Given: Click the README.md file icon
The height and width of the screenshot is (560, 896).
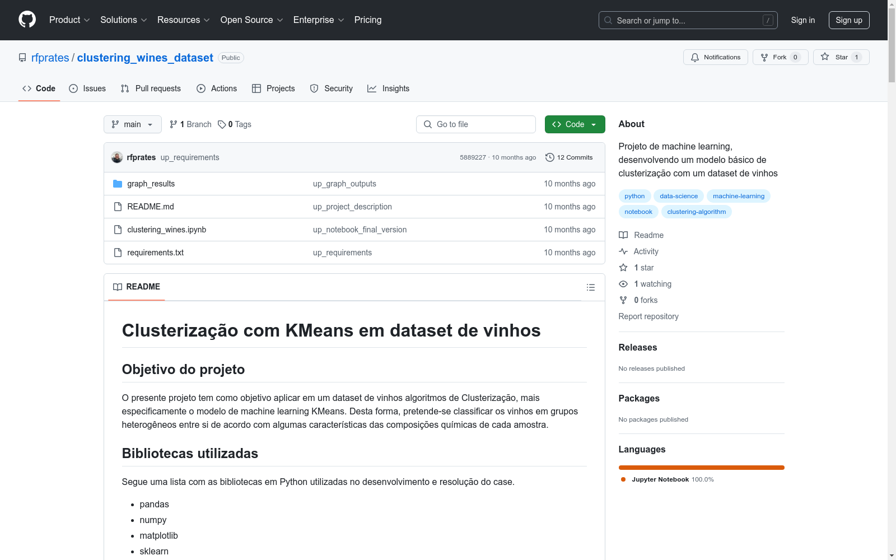Looking at the screenshot, I should [118, 207].
